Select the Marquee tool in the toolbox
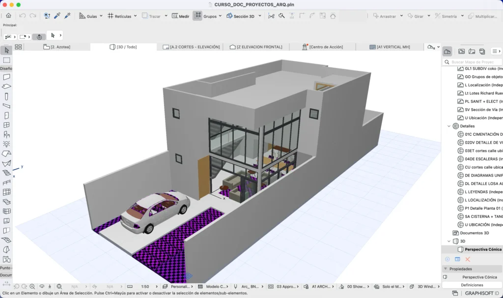The image size is (503, 298). tap(6, 60)
